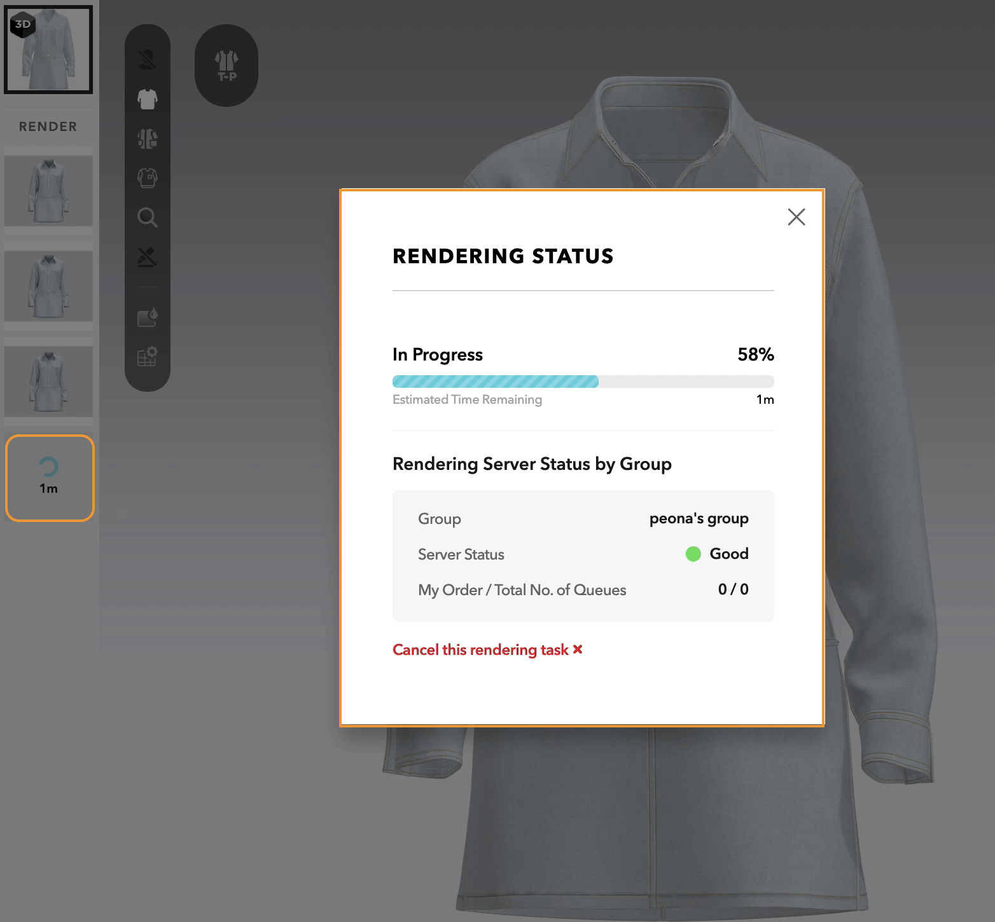Click the rendering progress bar
This screenshot has width=995, height=922.
tap(583, 382)
